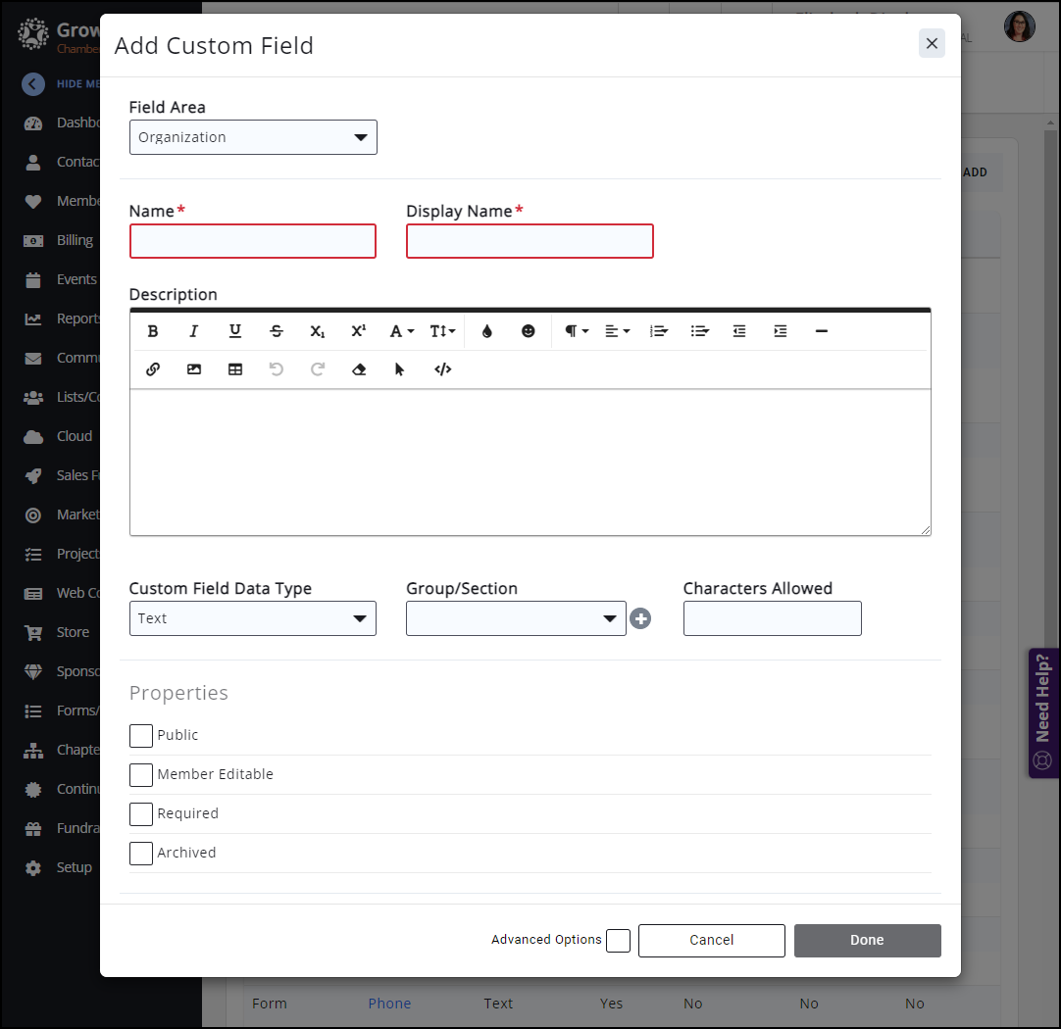Open the Field Area dropdown

(253, 137)
